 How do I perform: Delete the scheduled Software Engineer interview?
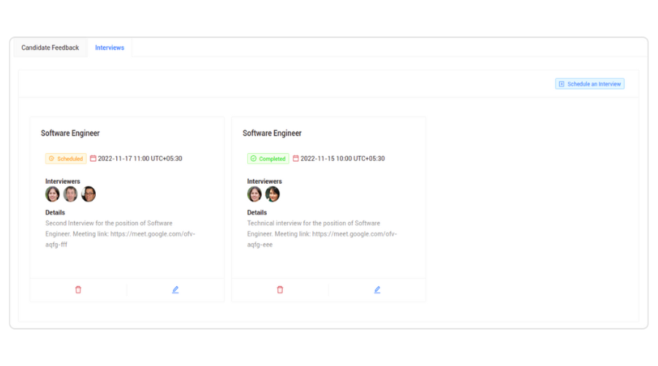point(78,290)
